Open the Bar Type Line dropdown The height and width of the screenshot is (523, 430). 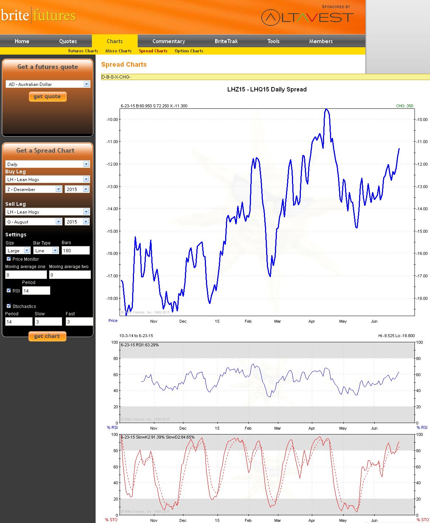tap(46, 250)
